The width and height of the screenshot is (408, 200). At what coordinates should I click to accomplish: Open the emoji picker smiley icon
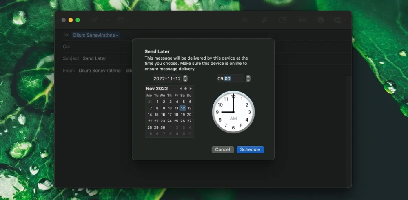pos(321,20)
